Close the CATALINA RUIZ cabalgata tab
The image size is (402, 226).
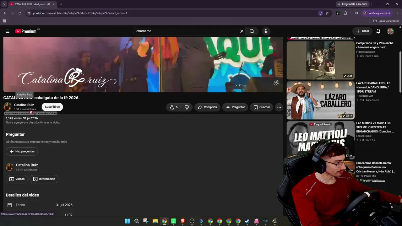[54, 4]
